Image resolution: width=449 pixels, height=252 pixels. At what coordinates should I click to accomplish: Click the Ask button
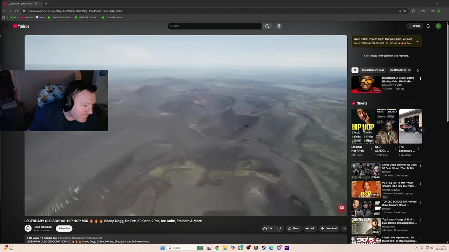click(x=310, y=229)
